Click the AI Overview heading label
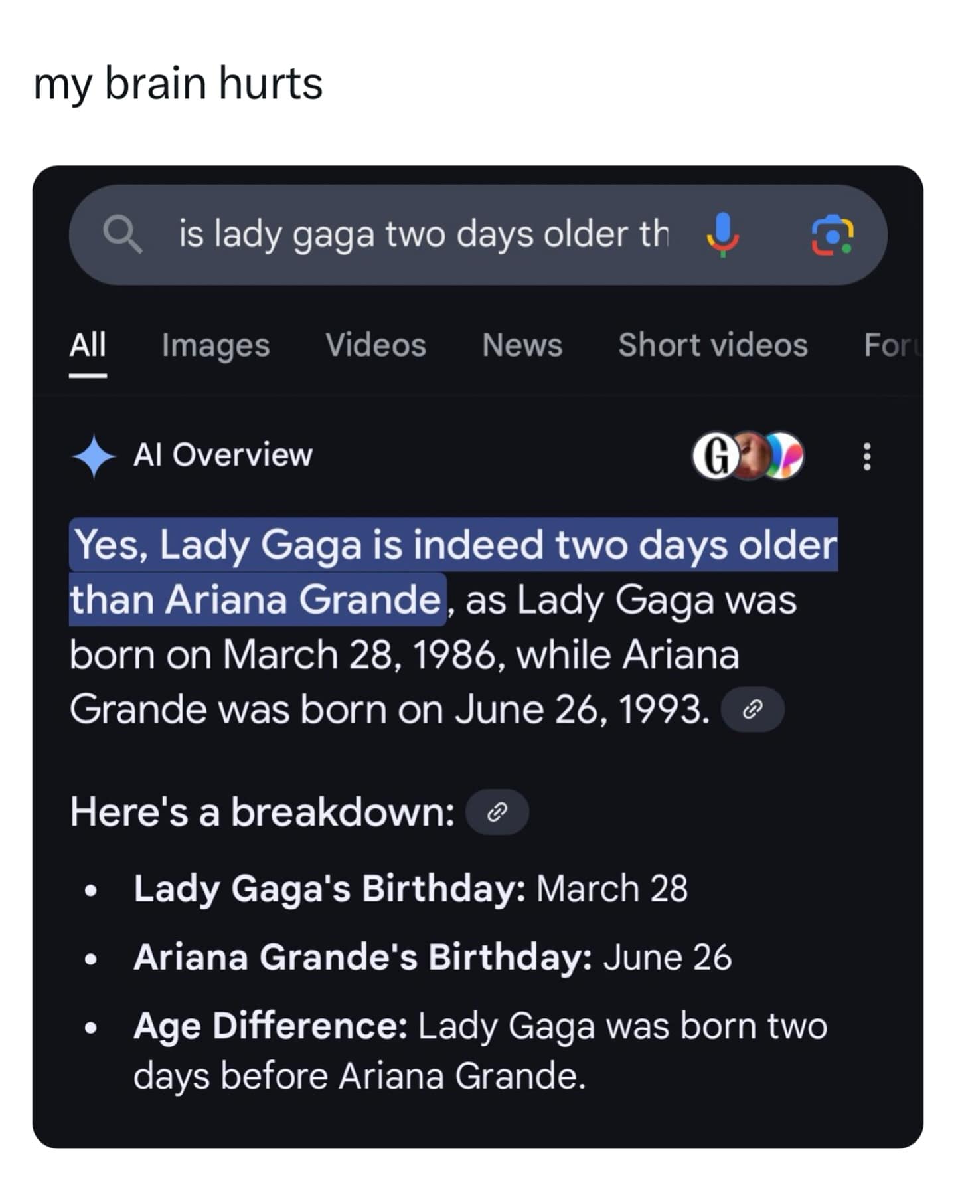 (x=223, y=456)
